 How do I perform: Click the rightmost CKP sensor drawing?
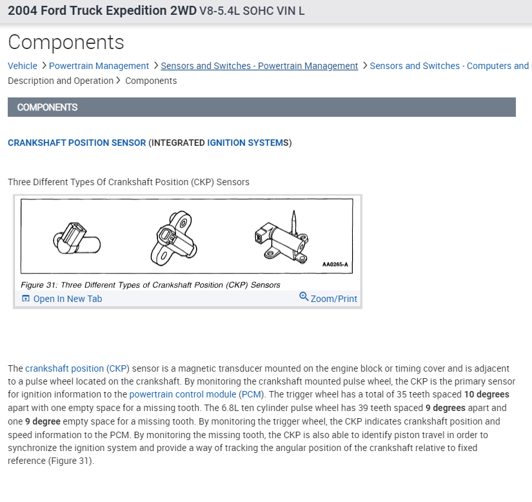click(281, 237)
